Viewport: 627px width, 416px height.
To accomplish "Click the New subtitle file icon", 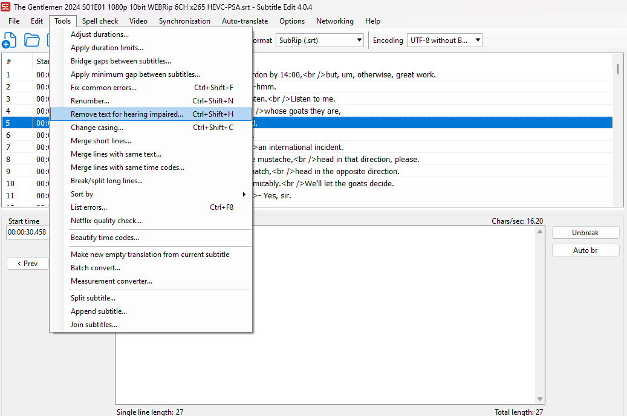I will coord(9,41).
